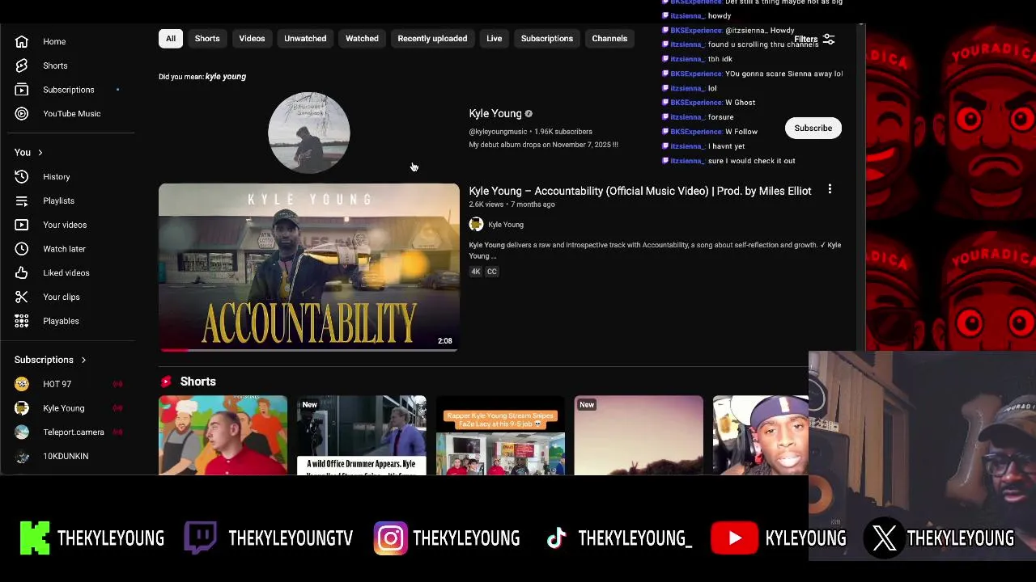This screenshot has height=582, width=1036.
Task: Select the Watched filter chip
Action: click(x=362, y=39)
